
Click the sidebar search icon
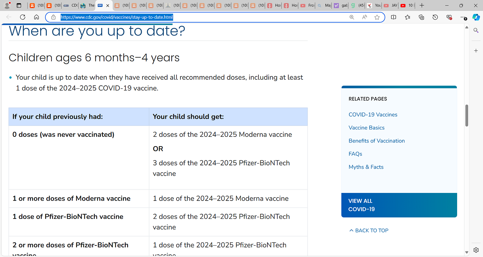[476, 30]
